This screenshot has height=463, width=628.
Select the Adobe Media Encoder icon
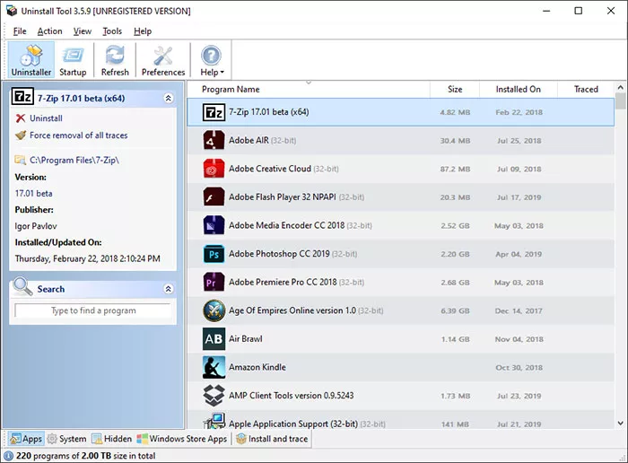point(214,225)
